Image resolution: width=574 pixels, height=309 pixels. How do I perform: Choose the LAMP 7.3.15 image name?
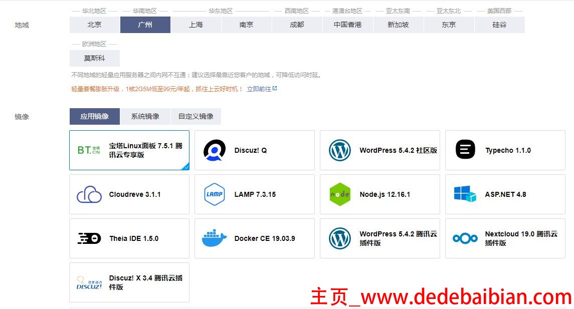coord(255,194)
